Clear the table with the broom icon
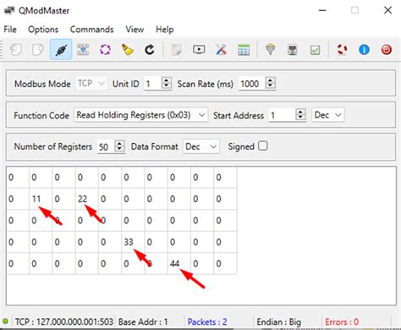 [x=127, y=50]
